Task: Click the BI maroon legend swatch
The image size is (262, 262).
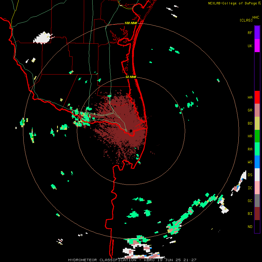Action: [x=257, y=214]
